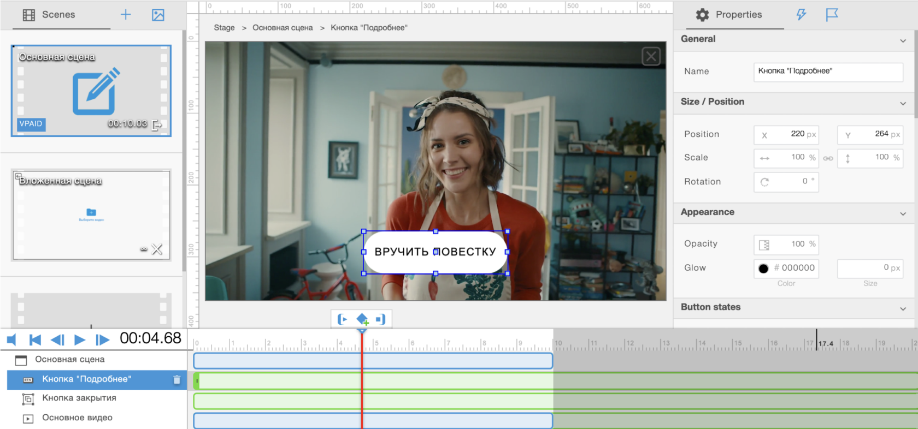Click the Opacity field
918x429 pixels.
coord(786,245)
